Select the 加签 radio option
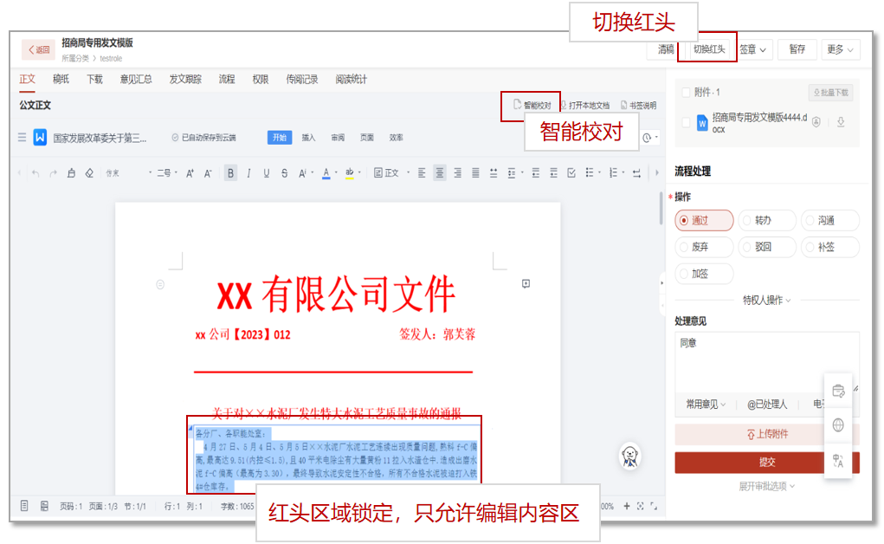 click(704, 274)
